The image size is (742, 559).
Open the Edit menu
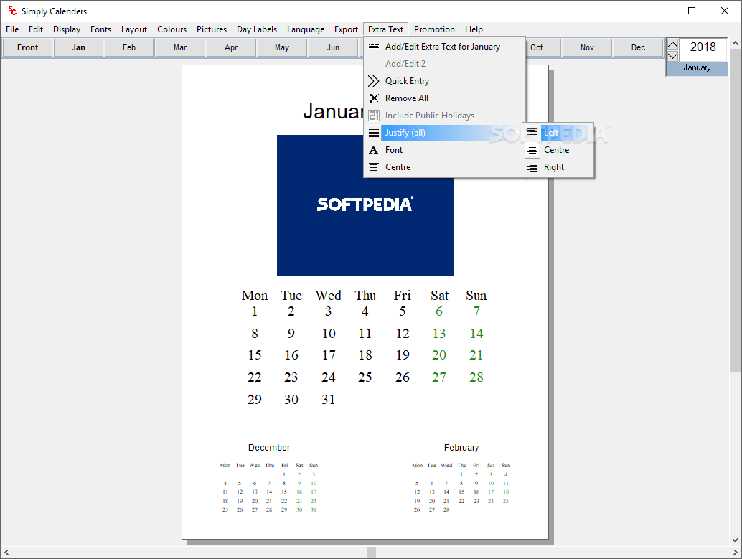pos(35,29)
